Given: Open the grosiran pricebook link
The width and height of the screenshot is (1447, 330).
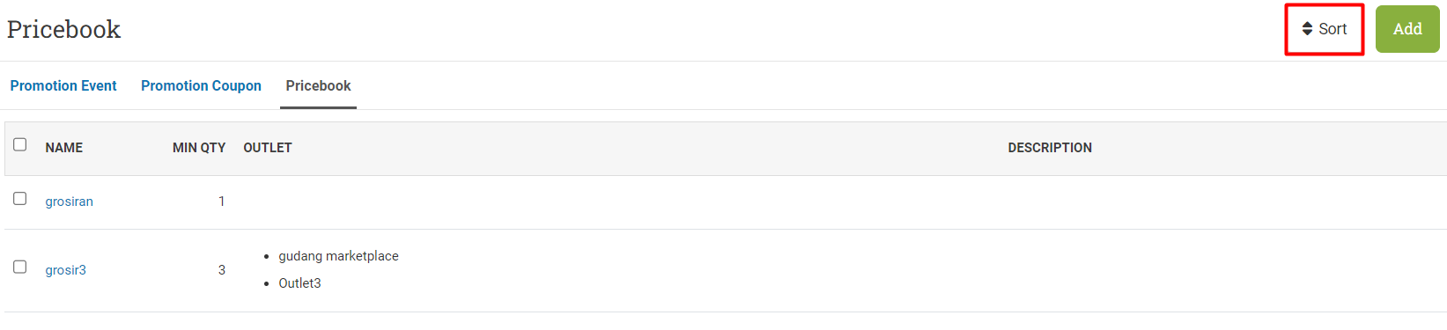Looking at the screenshot, I should pos(70,202).
